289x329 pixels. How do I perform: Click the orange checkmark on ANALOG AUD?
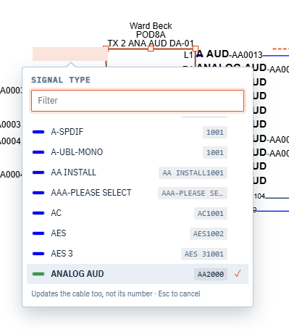[238, 274]
